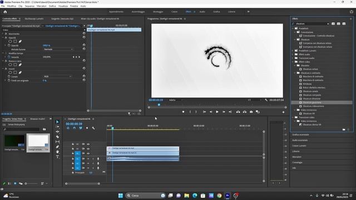This screenshot has height=200, width=356.
Task: Open Program monitor settings wrench
Action: click(x=266, y=100)
